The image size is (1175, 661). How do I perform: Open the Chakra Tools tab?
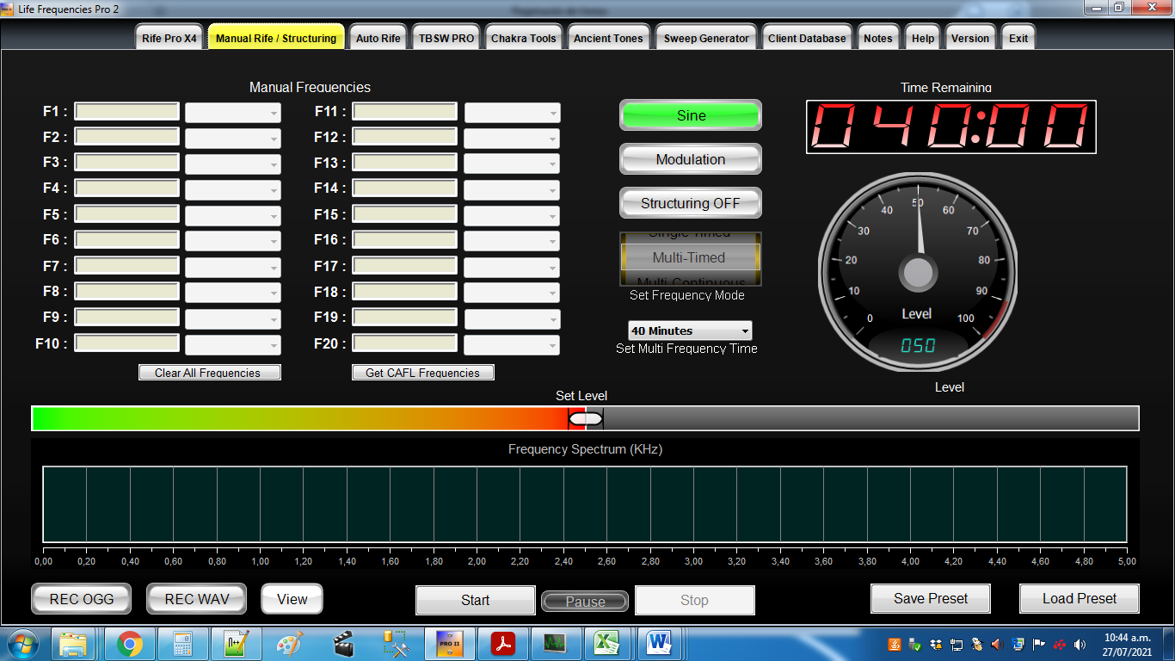coord(524,38)
